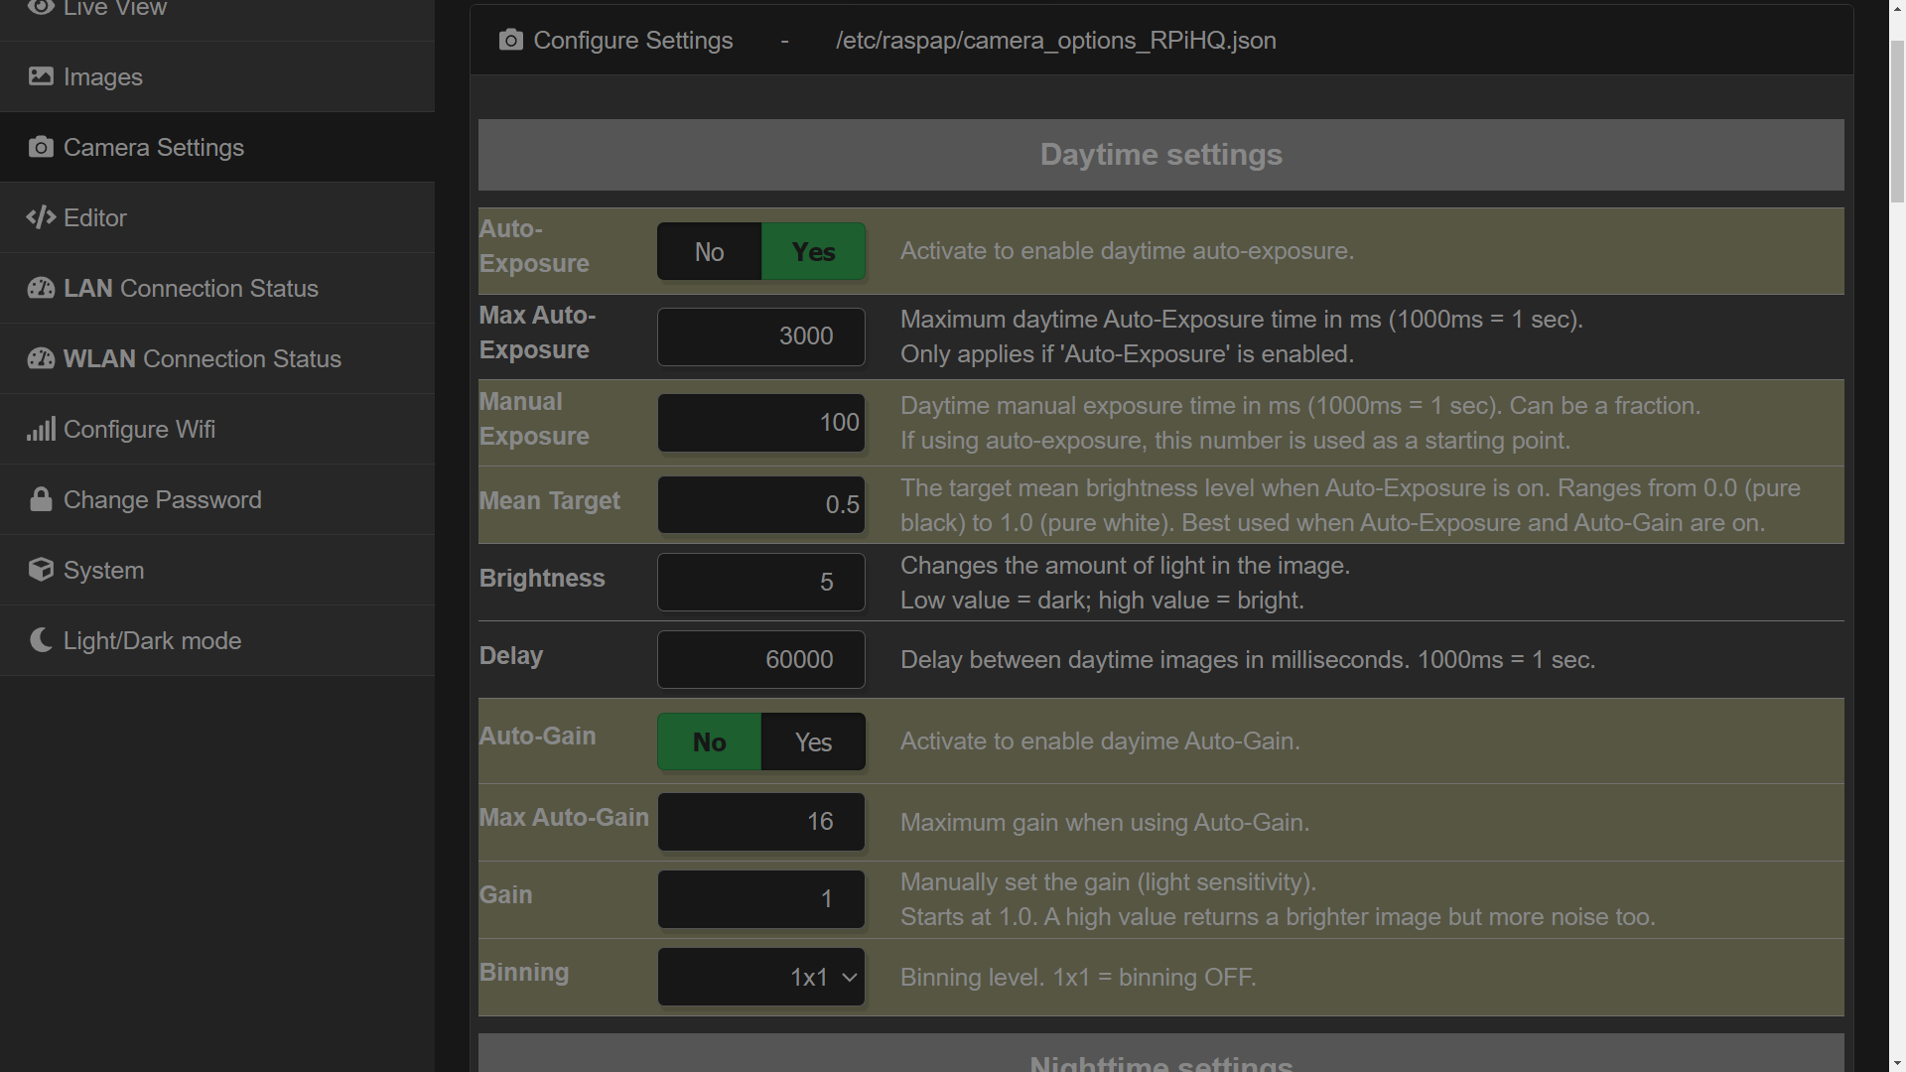Click the Auto-Exposure setting label

(x=534, y=246)
